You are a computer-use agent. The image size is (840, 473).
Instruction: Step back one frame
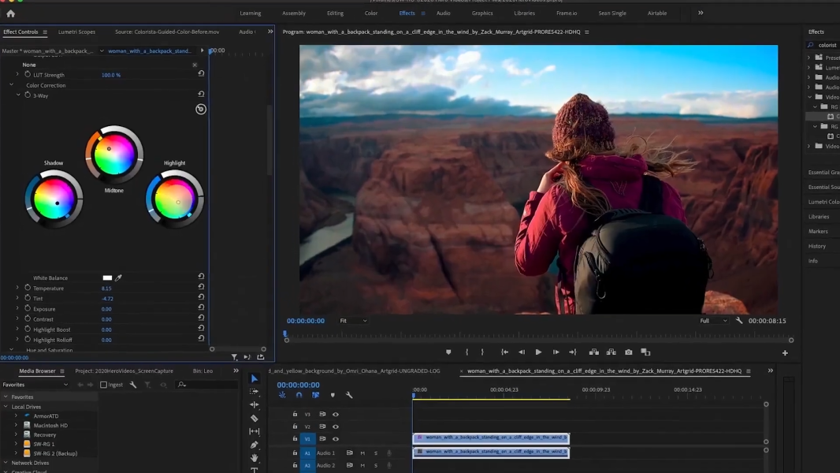[x=521, y=352]
